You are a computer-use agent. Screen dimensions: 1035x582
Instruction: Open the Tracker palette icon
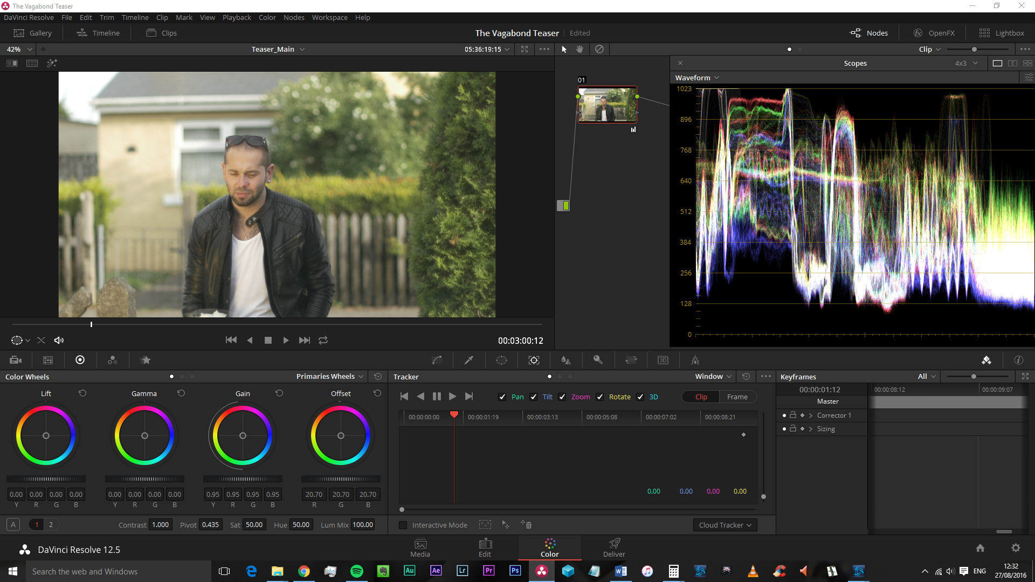[534, 360]
